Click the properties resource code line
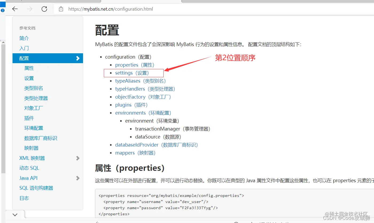This screenshot has width=374, height=223. [x=171, y=196]
